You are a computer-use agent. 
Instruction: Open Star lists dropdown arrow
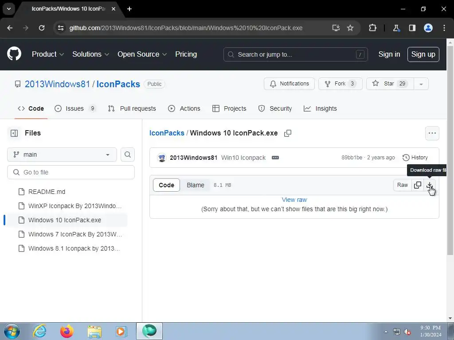click(x=421, y=84)
